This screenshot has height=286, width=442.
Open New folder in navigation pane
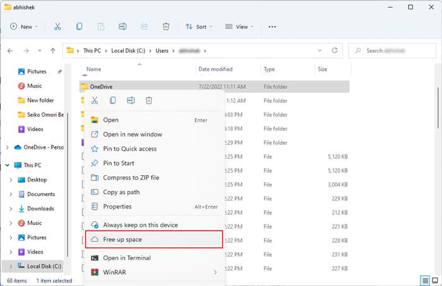(x=35, y=100)
